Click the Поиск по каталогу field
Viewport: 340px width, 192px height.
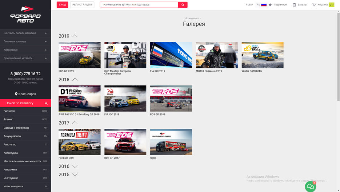(x=25, y=103)
